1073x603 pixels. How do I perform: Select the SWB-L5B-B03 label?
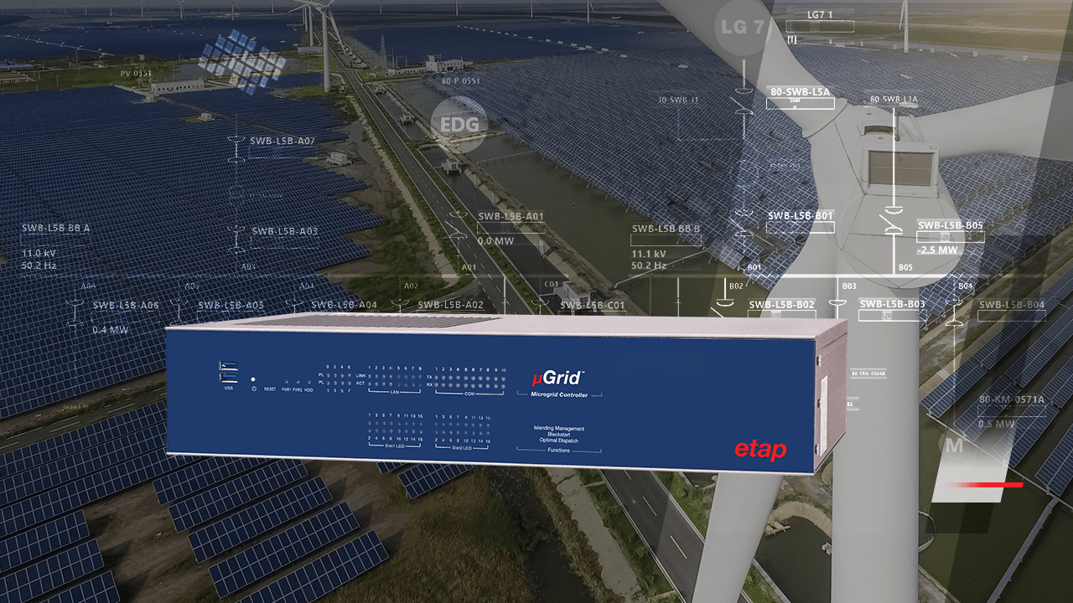pos(892,304)
